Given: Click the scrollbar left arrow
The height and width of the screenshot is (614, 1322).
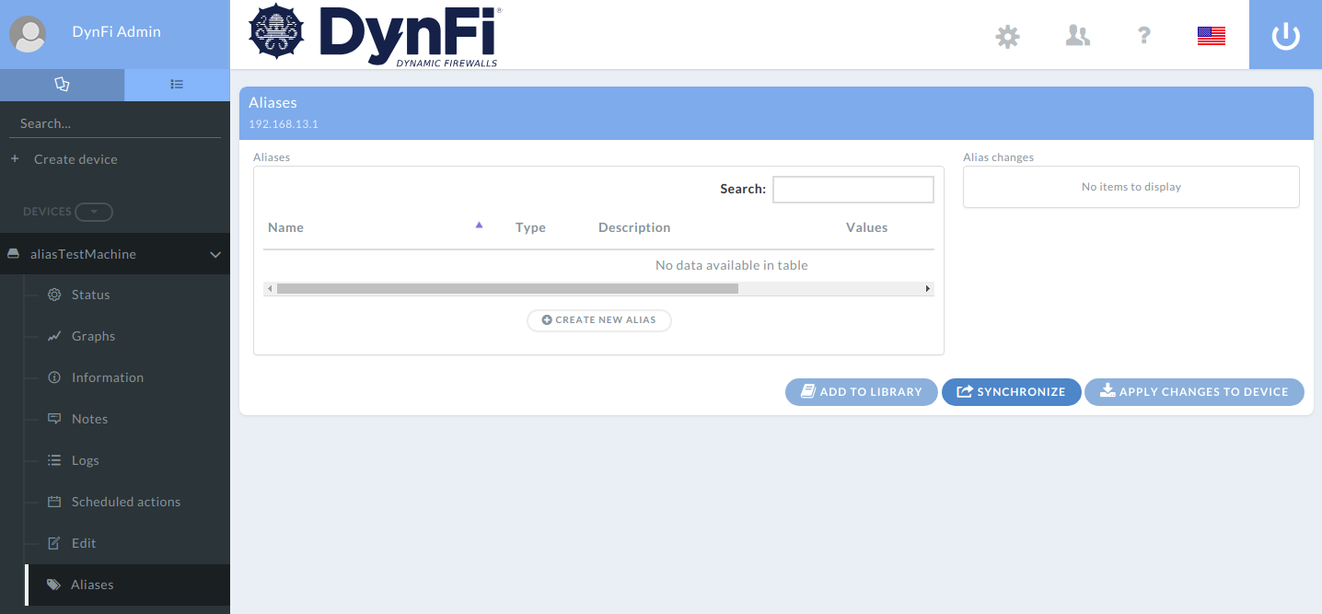Looking at the screenshot, I should click(270, 288).
